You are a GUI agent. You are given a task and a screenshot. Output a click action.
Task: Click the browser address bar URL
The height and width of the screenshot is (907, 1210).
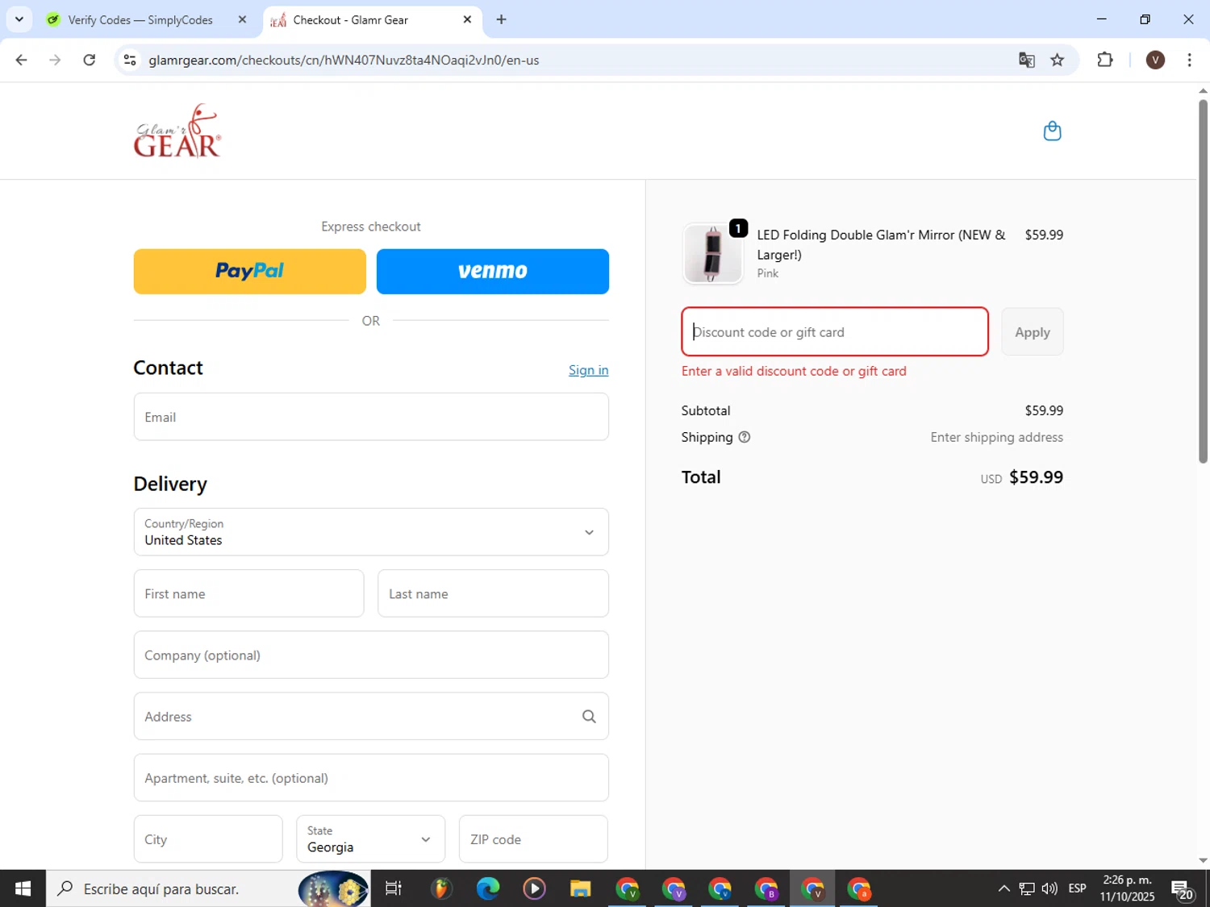pos(344,60)
